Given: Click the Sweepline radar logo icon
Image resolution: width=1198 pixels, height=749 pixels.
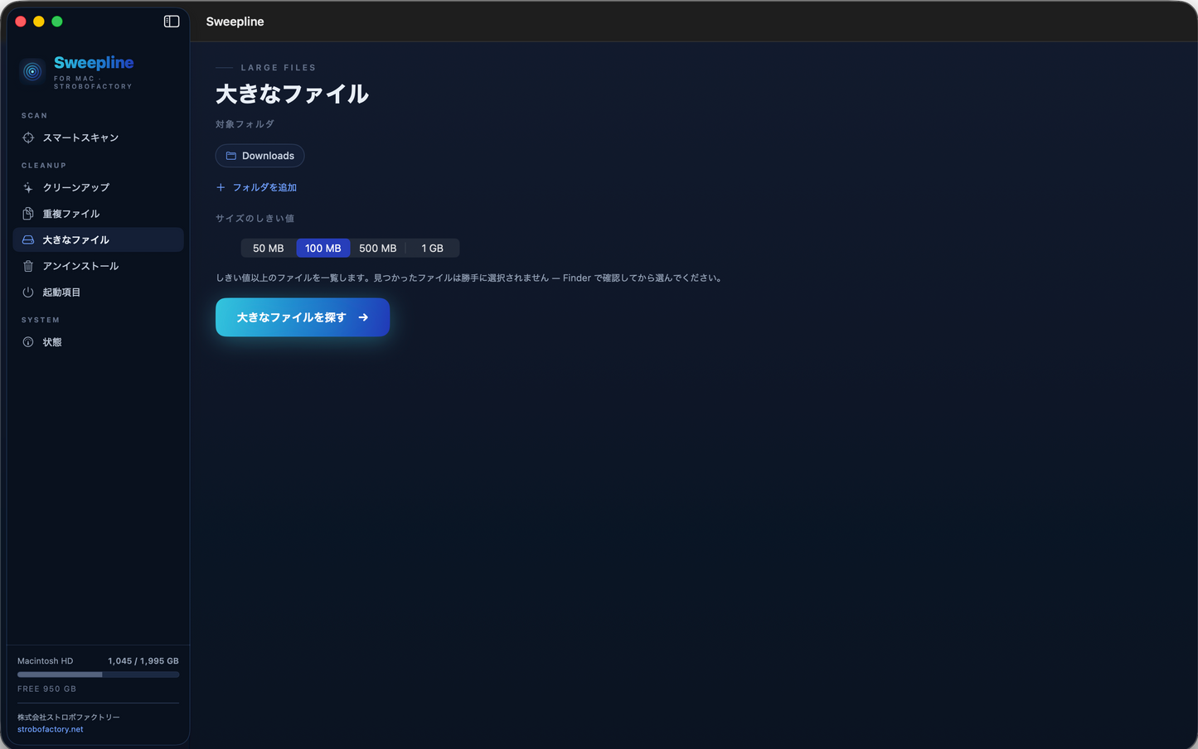Looking at the screenshot, I should coord(32,72).
